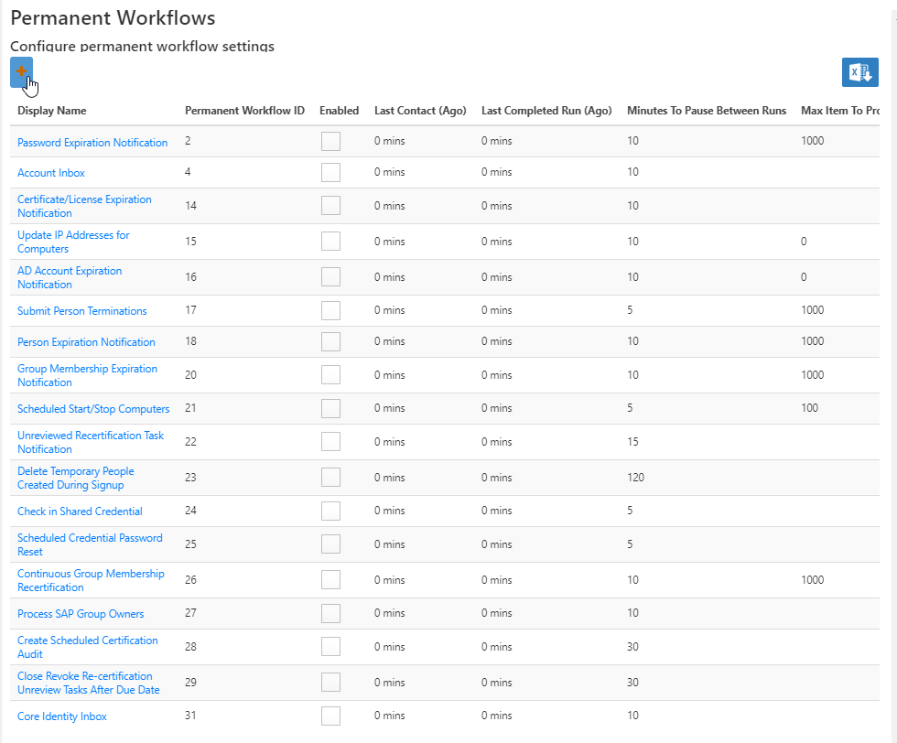The width and height of the screenshot is (897, 743).
Task: Click the export to Excel icon
Action: (x=859, y=71)
